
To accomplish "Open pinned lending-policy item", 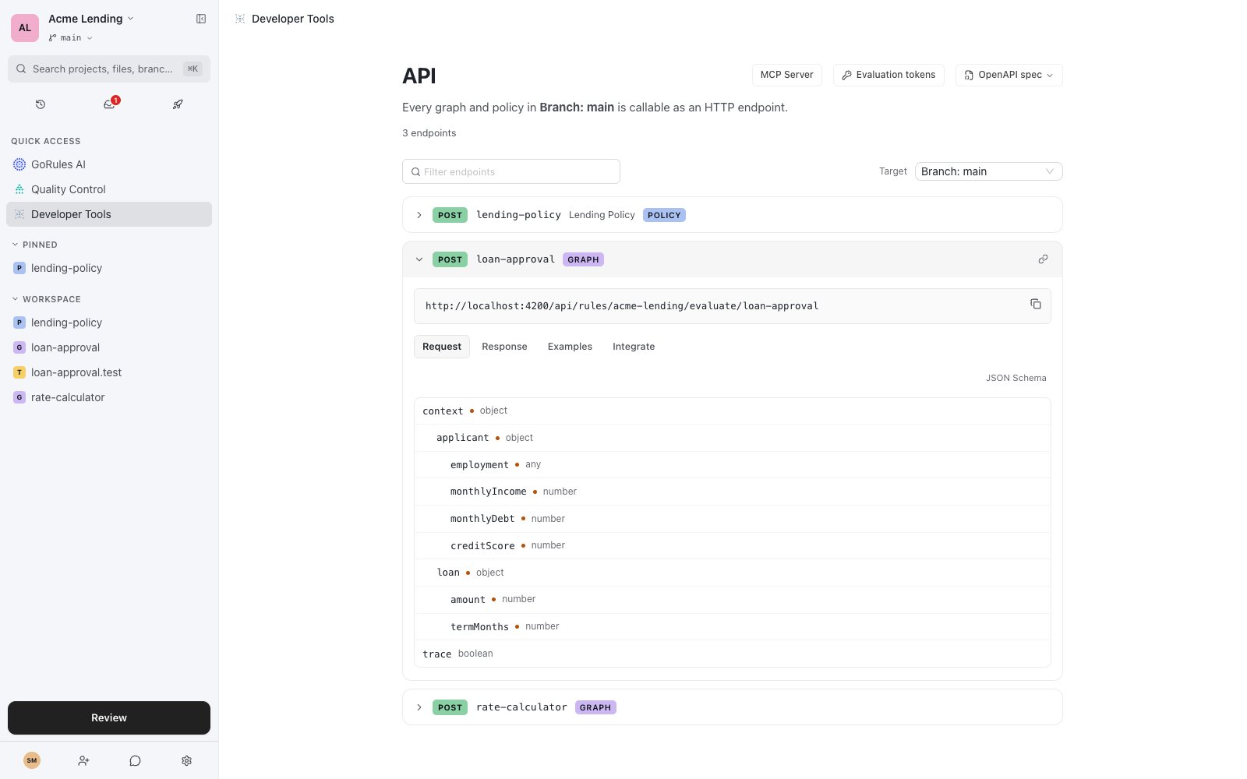I will pyautogui.click(x=109, y=268).
